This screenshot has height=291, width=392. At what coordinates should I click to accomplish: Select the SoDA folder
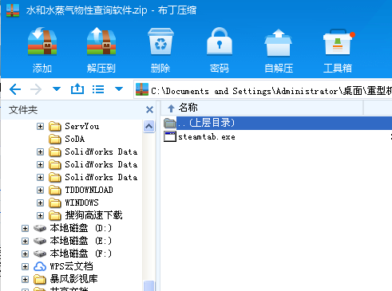(x=75, y=139)
